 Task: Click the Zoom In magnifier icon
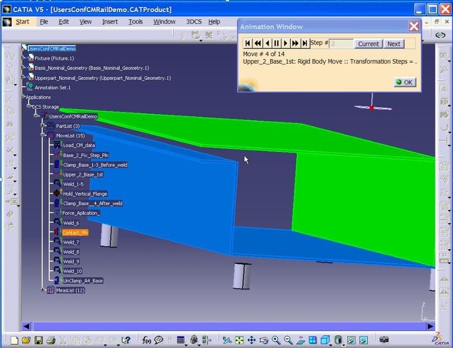[x=276, y=340]
